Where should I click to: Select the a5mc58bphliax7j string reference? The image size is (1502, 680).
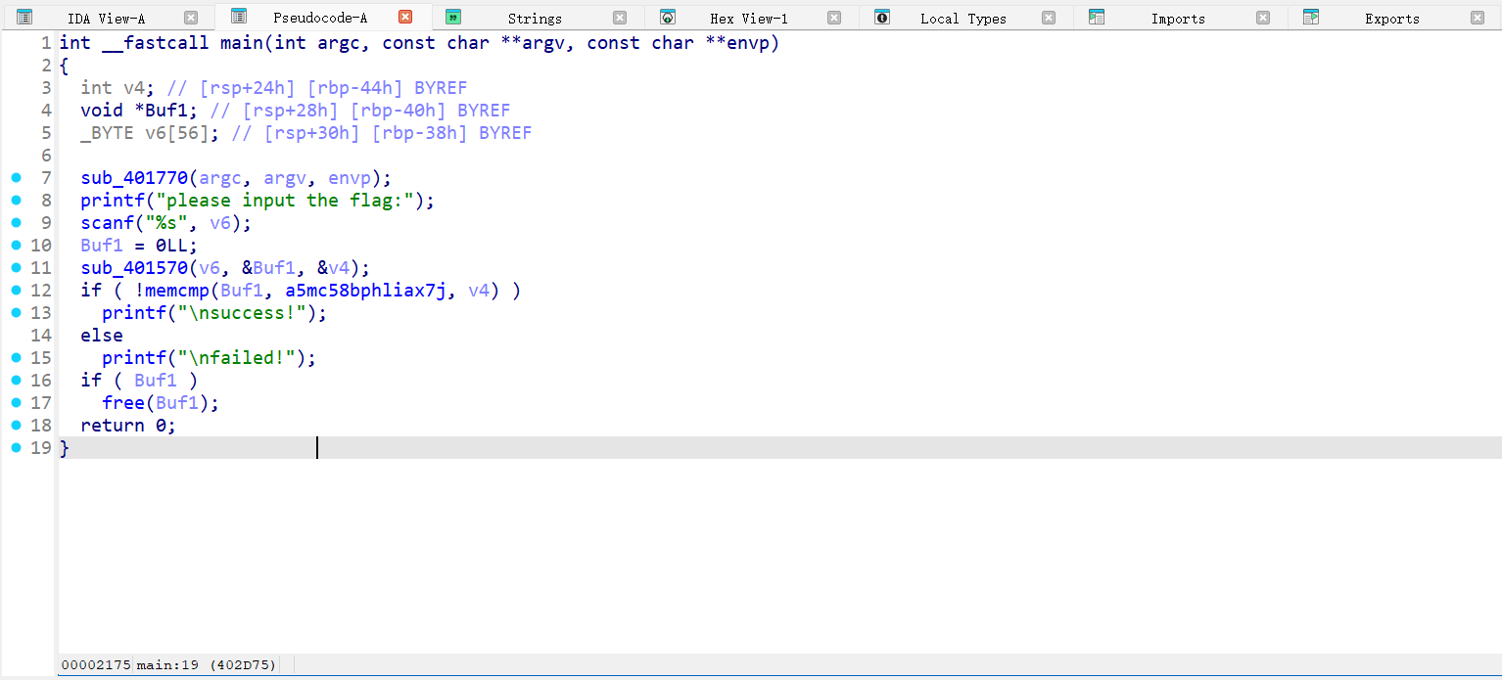(371, 291)
